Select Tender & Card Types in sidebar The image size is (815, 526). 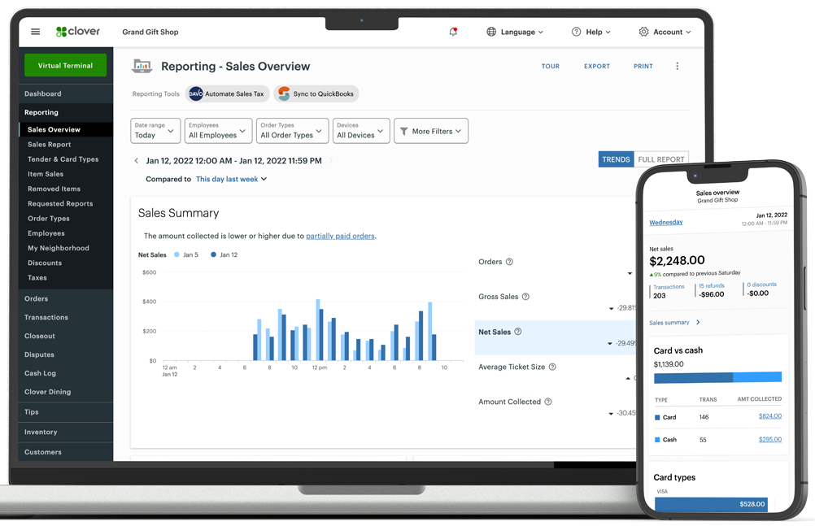[63, 159]
